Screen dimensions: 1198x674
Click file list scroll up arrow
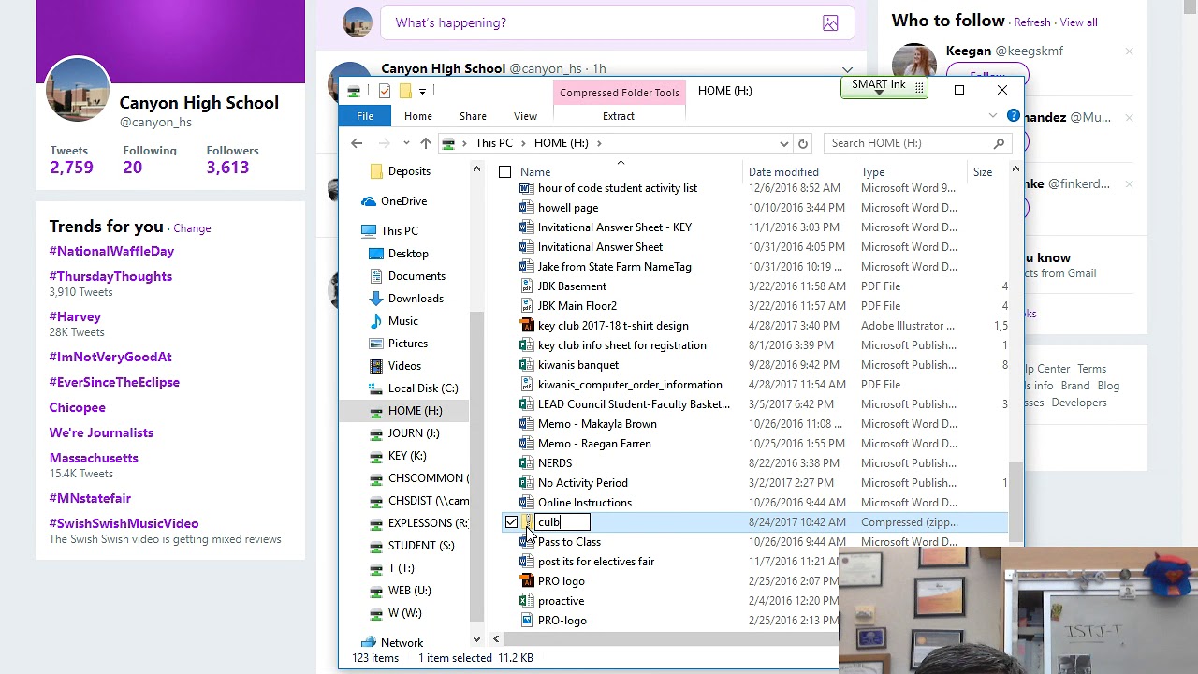1015,169
